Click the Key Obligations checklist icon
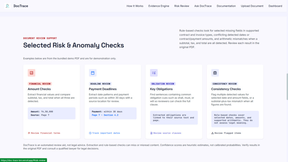288x162 pixels. [154, 73]
